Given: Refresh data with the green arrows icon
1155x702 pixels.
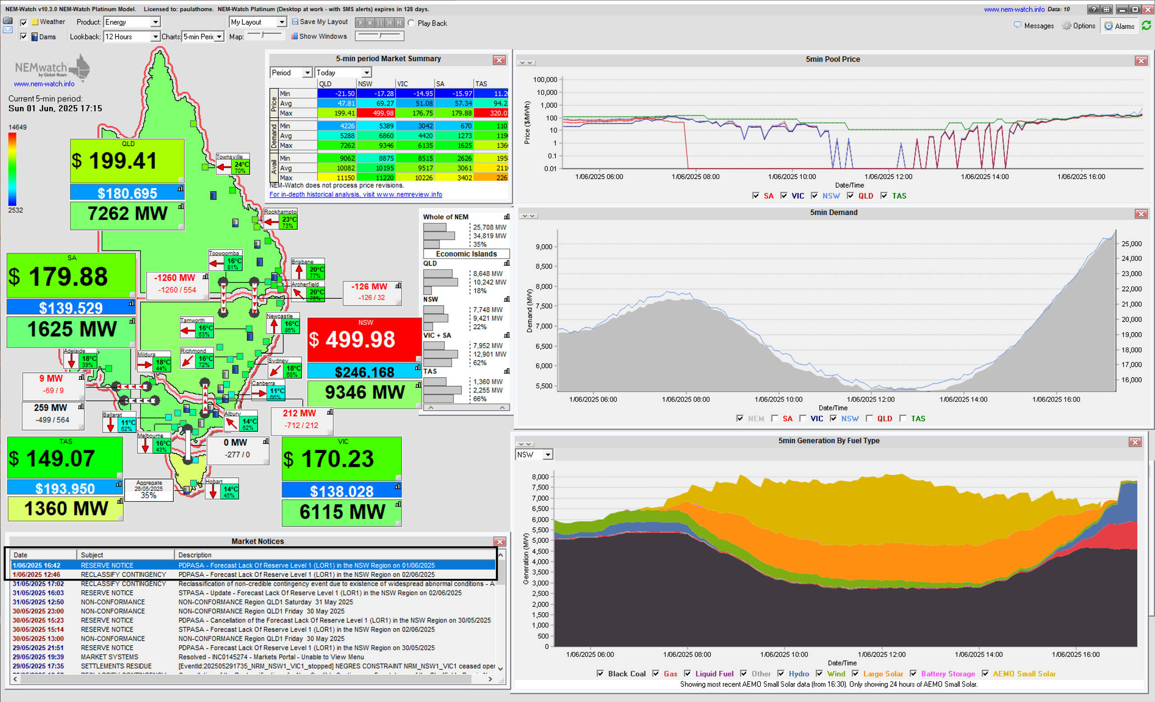Looking at the screenshot, I should click(x=1146, y=26).
